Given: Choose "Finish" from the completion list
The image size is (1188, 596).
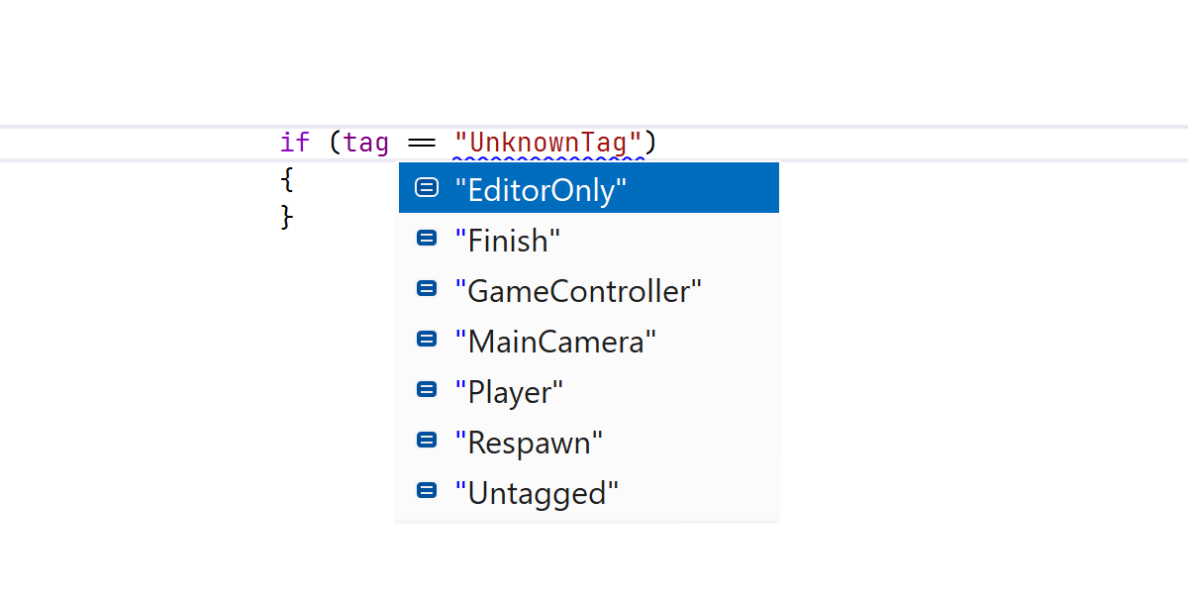Looking at the screenshot, I should (507, 240).
